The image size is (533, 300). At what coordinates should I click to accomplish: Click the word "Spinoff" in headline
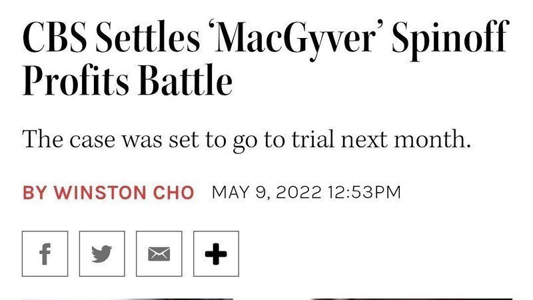pos(454,41)
